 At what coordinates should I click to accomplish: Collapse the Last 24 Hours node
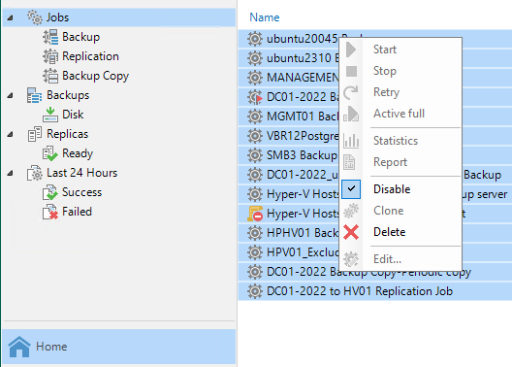coord(10,173)
